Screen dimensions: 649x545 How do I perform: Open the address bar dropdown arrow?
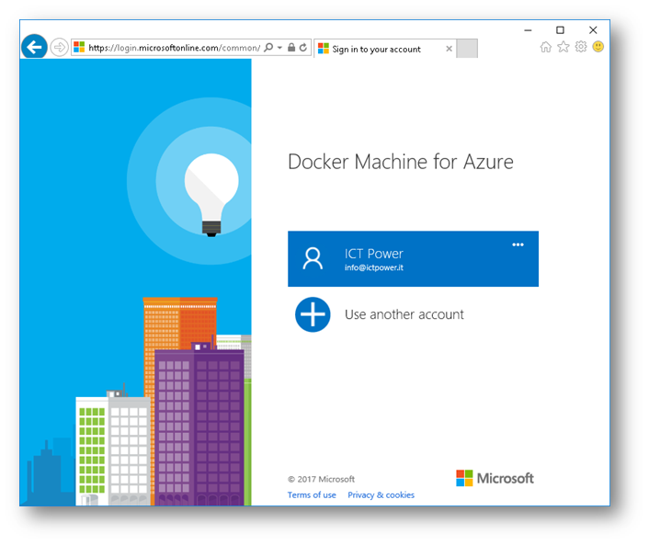(x=279, y=48)
